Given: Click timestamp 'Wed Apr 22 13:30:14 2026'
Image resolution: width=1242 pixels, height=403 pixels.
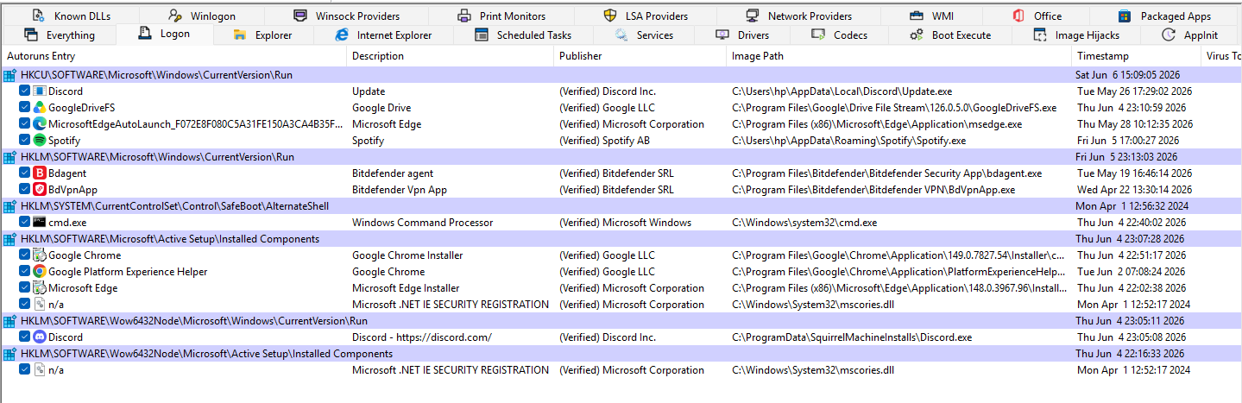Looking at the screenshot, I should click(x=1134, y=190).
